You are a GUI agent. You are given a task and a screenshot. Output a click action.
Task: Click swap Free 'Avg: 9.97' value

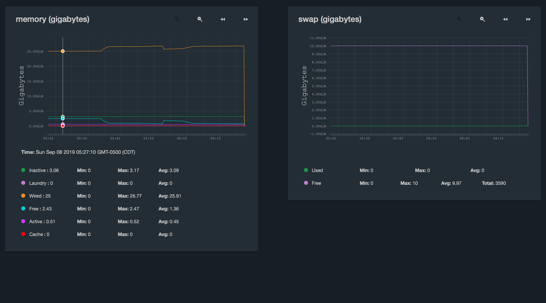point(451,183)
